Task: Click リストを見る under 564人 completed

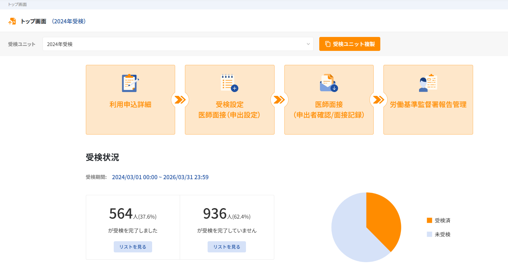Action: (x=133, y=247)
